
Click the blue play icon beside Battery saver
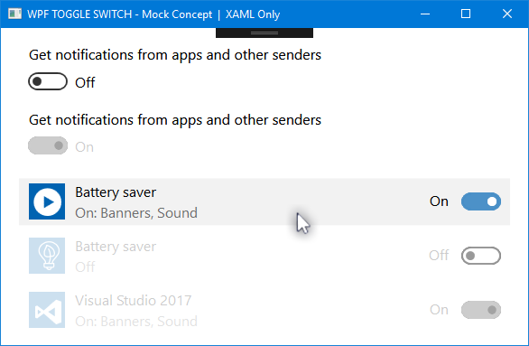47,201
